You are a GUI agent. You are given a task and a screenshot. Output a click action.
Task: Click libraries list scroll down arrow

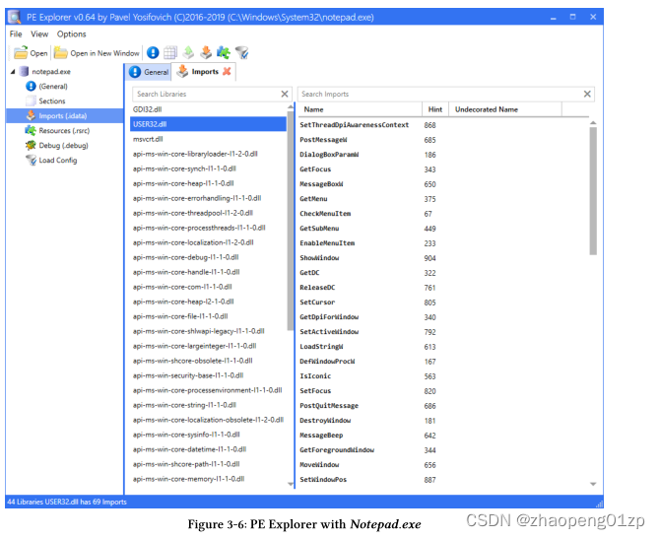point(291,484)
